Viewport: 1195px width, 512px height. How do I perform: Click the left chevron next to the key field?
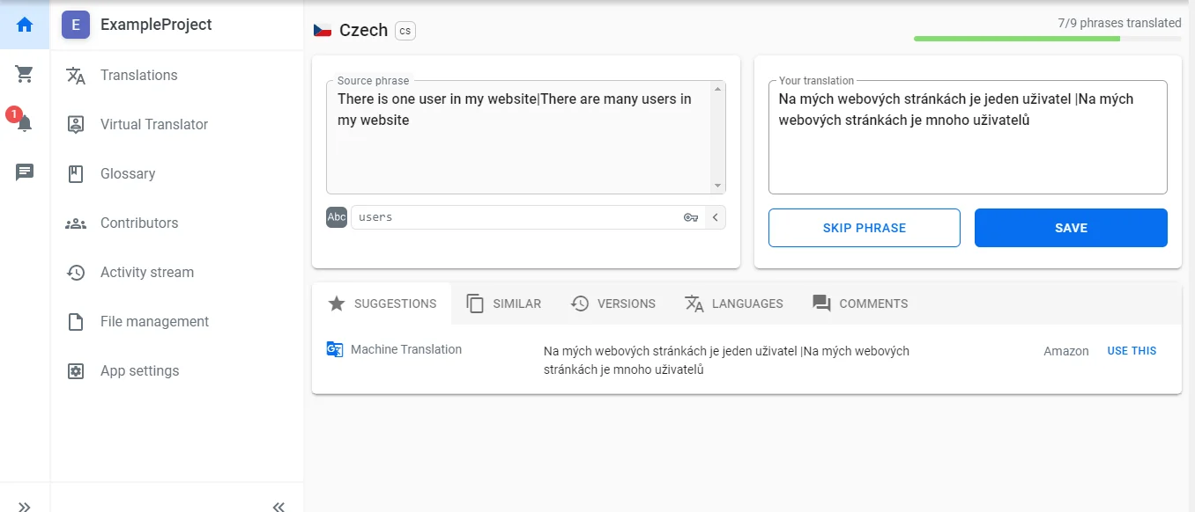(x=715, y=216)
